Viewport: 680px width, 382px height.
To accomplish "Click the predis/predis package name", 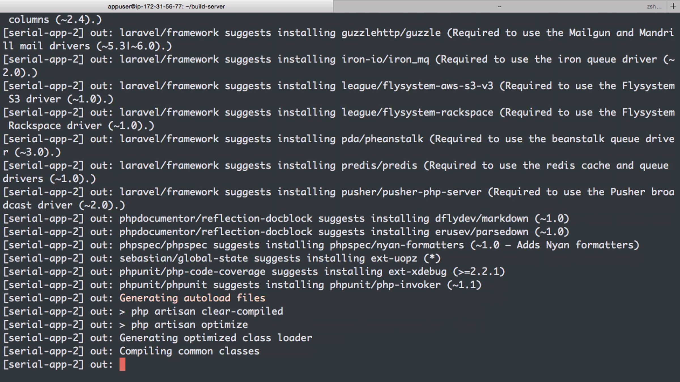I will [x=379, y=166].
